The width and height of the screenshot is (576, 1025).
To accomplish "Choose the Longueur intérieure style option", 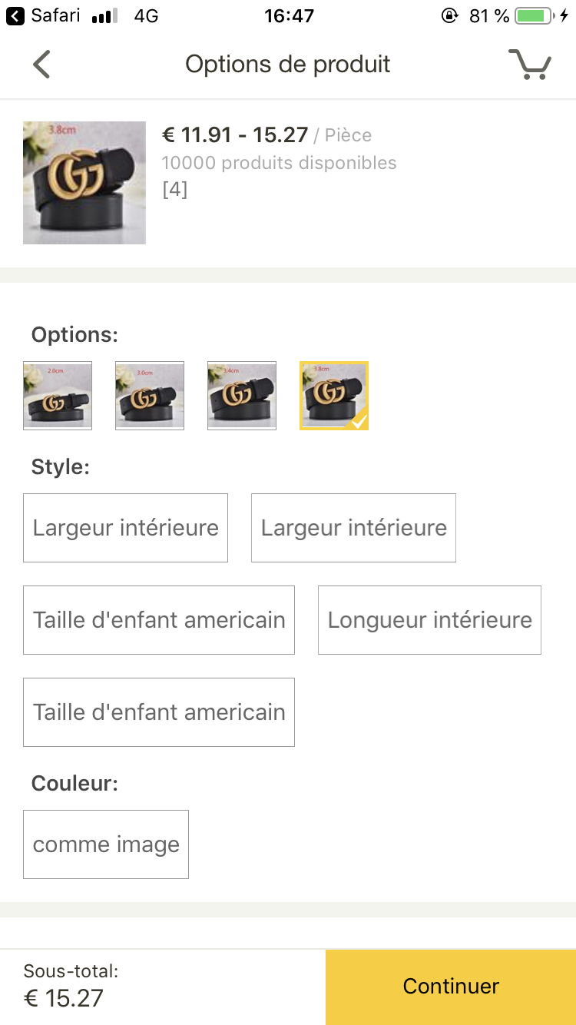I will (429, 620).
